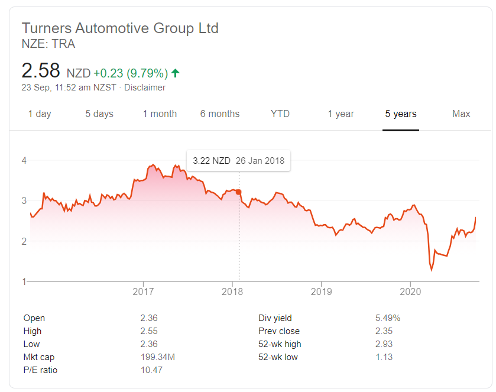Switch to 6 months range
This screenshot has height=392, width=496.
click(220, 114)
